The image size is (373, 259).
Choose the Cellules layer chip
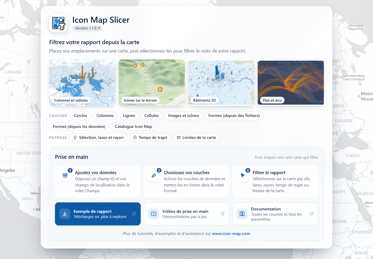click(x=152, y=116)
